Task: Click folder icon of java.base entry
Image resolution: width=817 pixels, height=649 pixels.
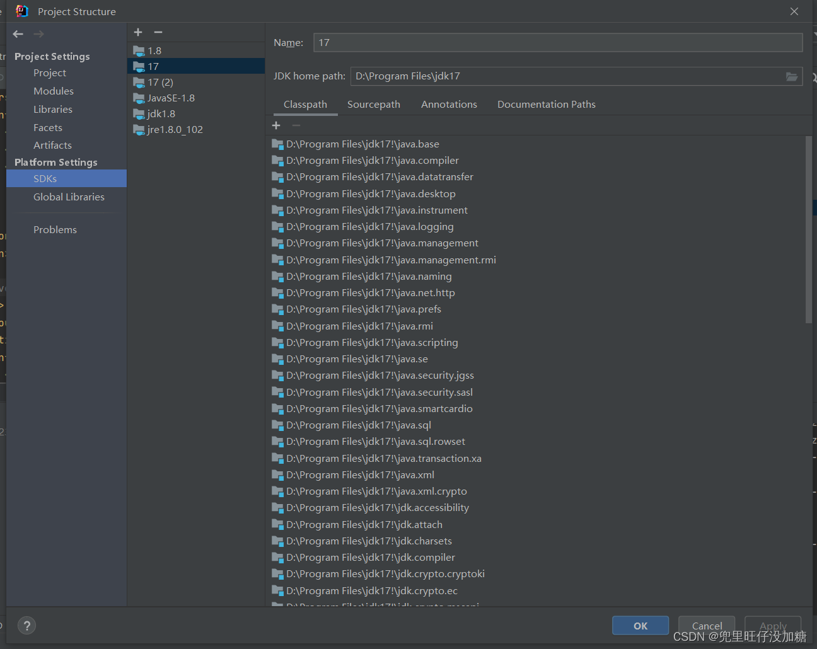Action: click(x=277, y=144)
